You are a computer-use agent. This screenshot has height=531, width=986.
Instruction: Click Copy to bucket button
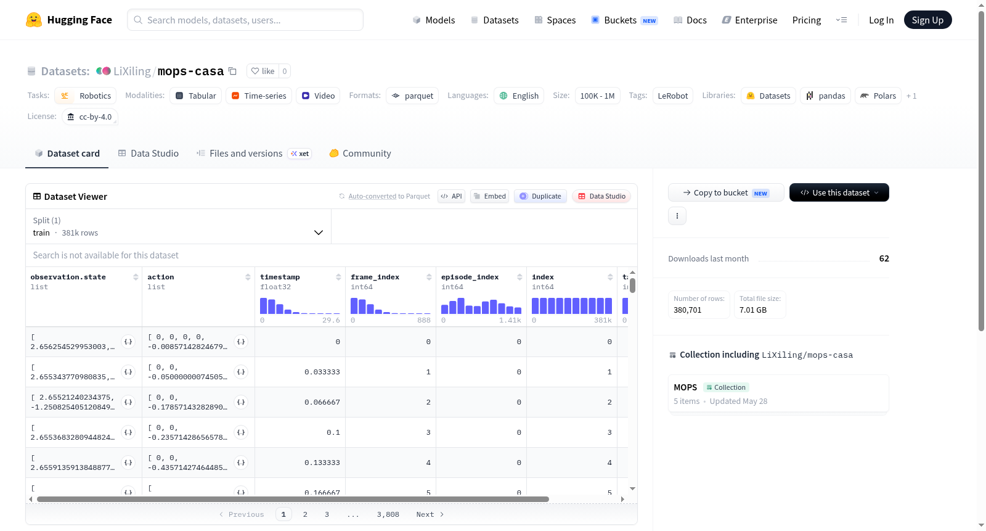[726, 192]
